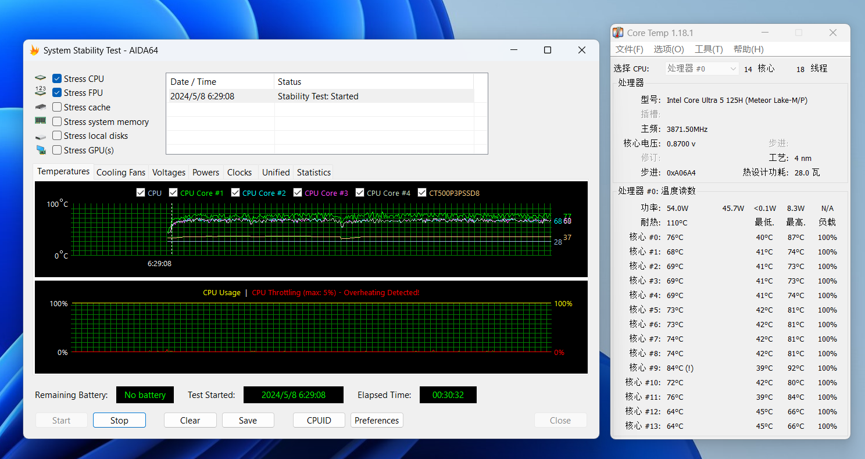
Task: Enable the Stress cache checkbox
Action: click(x=57, y=107)
